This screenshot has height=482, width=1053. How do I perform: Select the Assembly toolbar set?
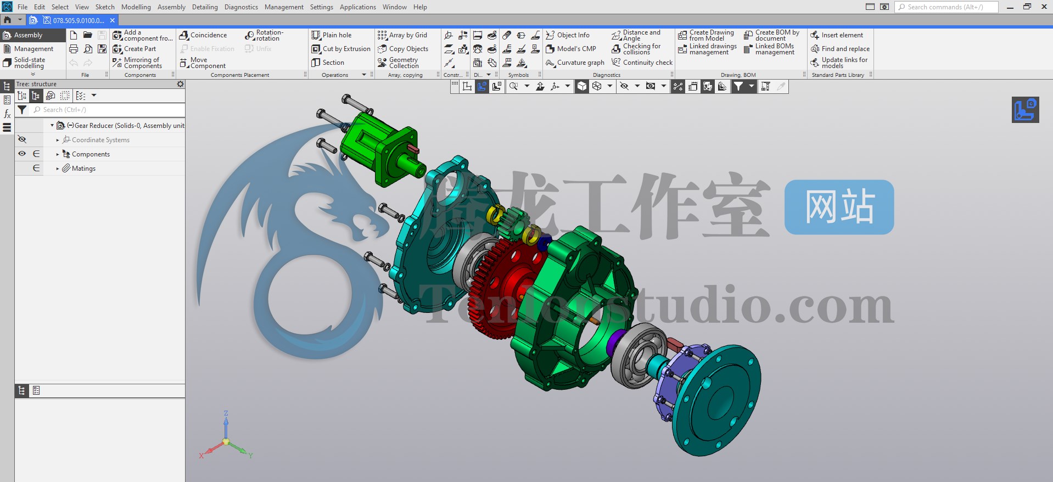tap(33, 35)
